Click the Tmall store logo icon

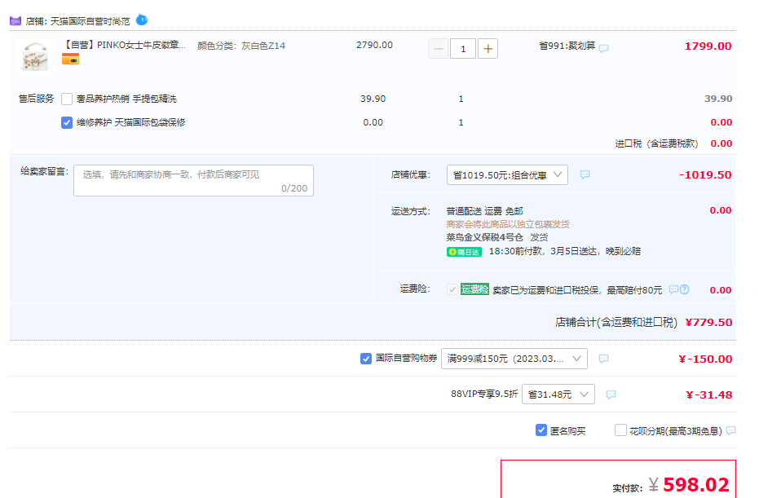click(15, 21)
